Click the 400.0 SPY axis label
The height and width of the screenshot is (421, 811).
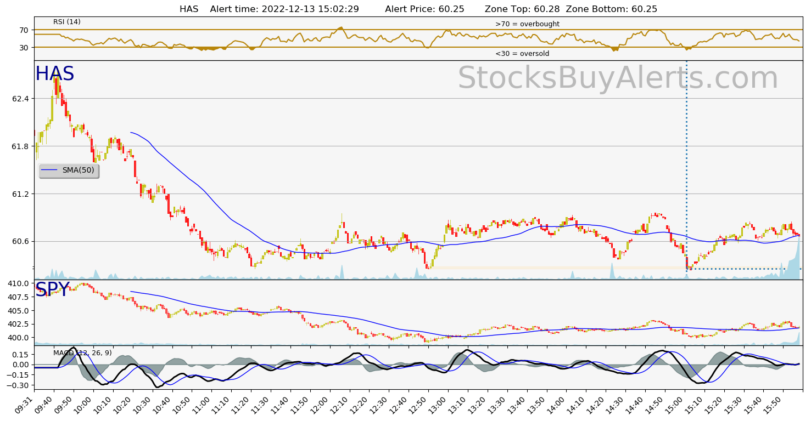tap(19, 338)
